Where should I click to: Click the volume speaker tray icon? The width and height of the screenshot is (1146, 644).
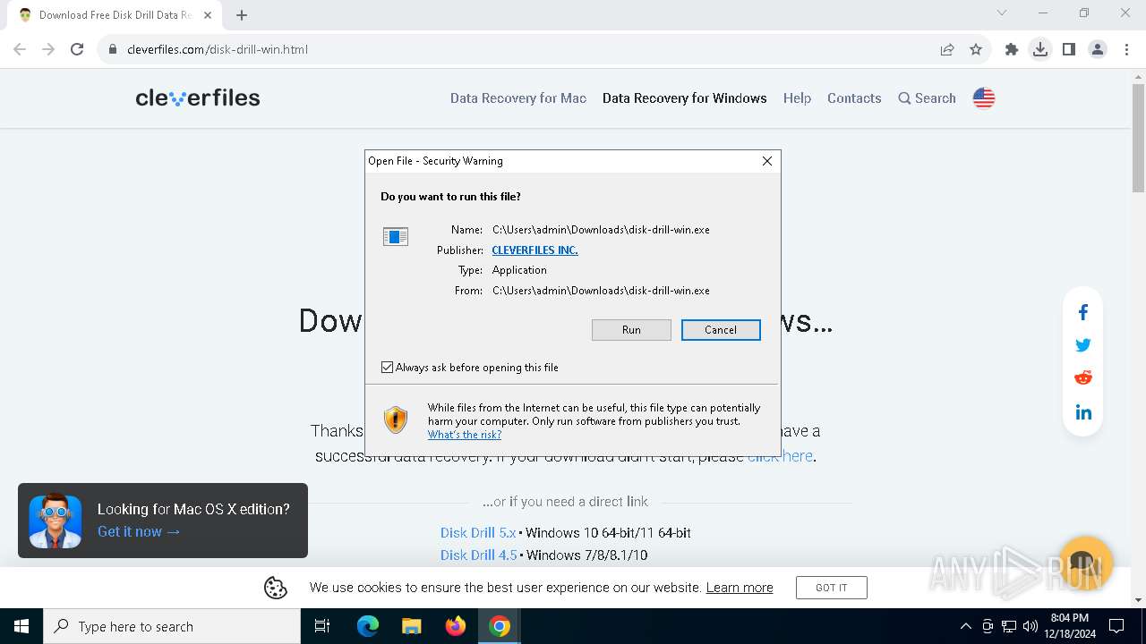pyautogui.click(x=1030, y=626)
